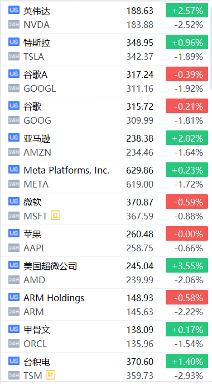This screenshot has height=384, width=212.
Task: Click the 24H badge beside ticker AMD
Action: click(13, 280)
